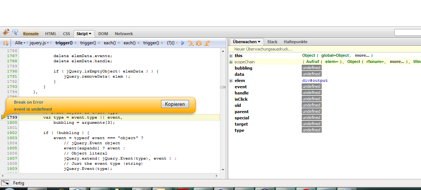Open the Alle script filter dropdown
Screen dimensions: 421x190
coord(20,43)
